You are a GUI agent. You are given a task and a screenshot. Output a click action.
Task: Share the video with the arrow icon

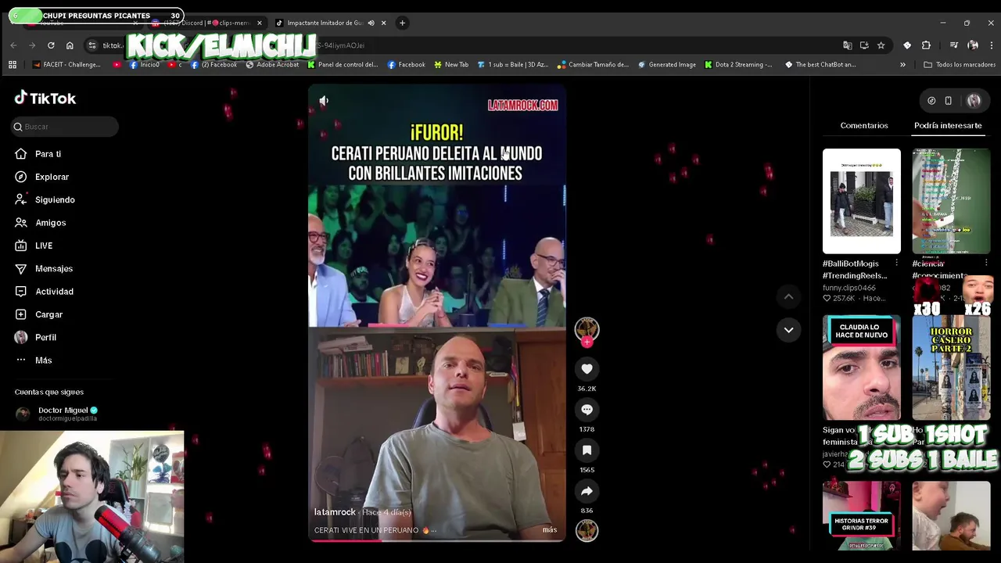587,491
